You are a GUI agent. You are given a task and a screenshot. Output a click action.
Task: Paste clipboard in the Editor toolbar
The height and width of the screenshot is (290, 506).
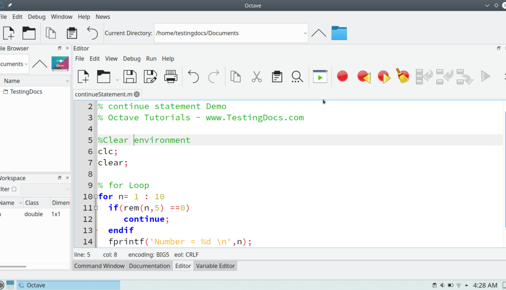coord(277,77)
